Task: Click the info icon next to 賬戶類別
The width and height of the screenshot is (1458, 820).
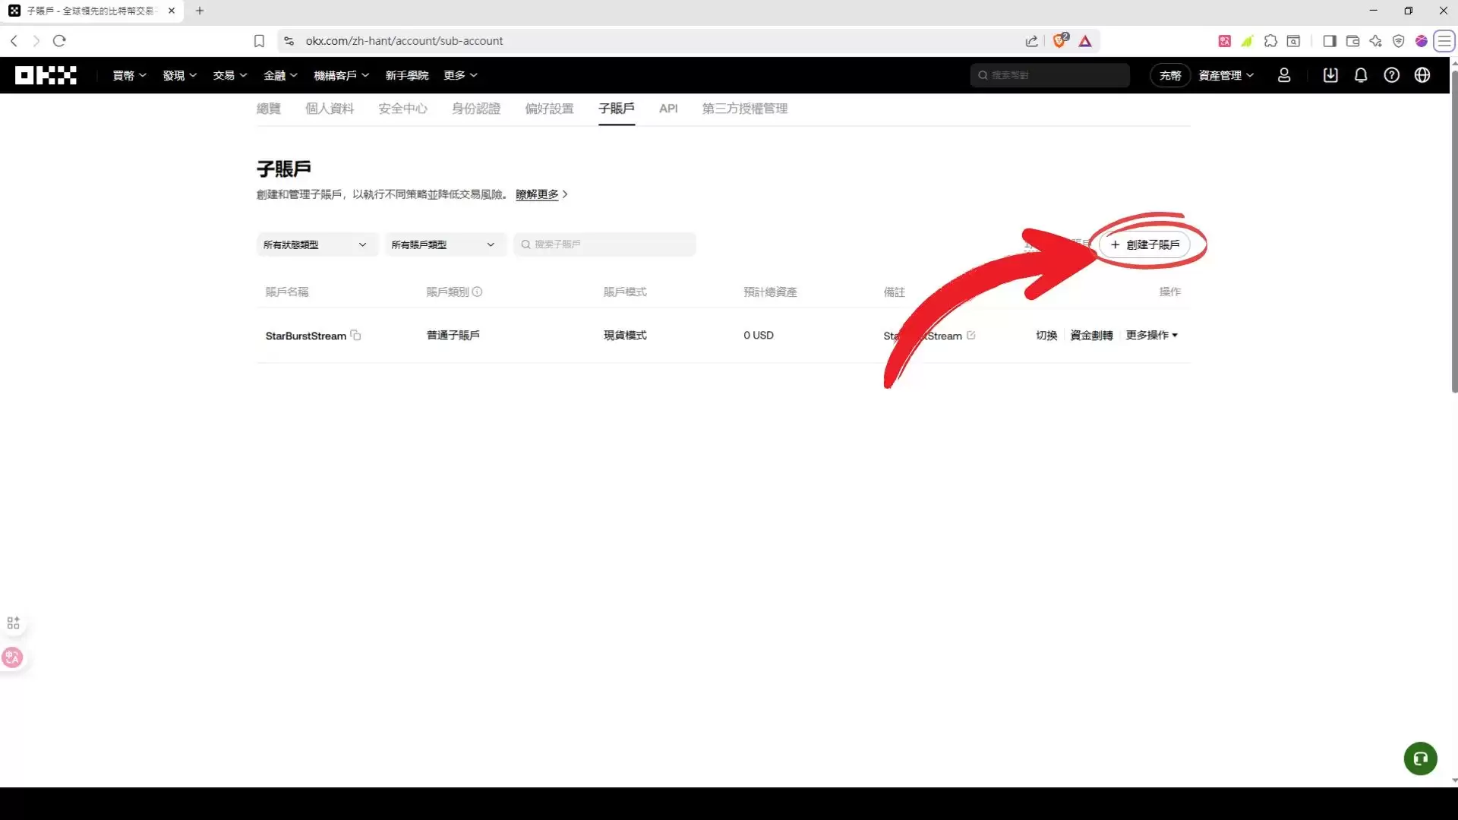Action: [478, 292]
